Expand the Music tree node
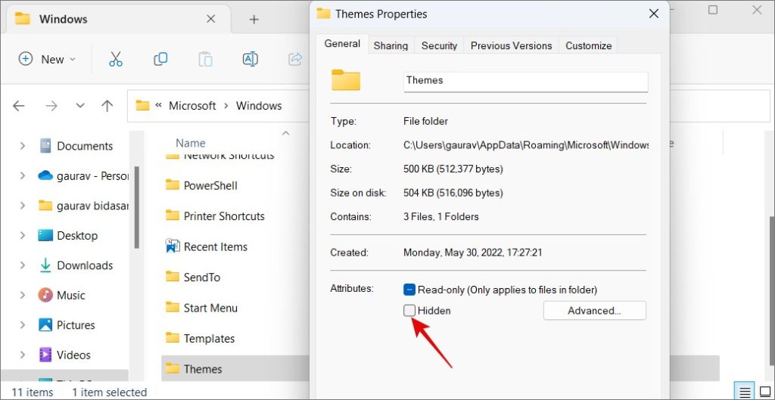The width and height of the screenshot is (775, 400). 22,296
